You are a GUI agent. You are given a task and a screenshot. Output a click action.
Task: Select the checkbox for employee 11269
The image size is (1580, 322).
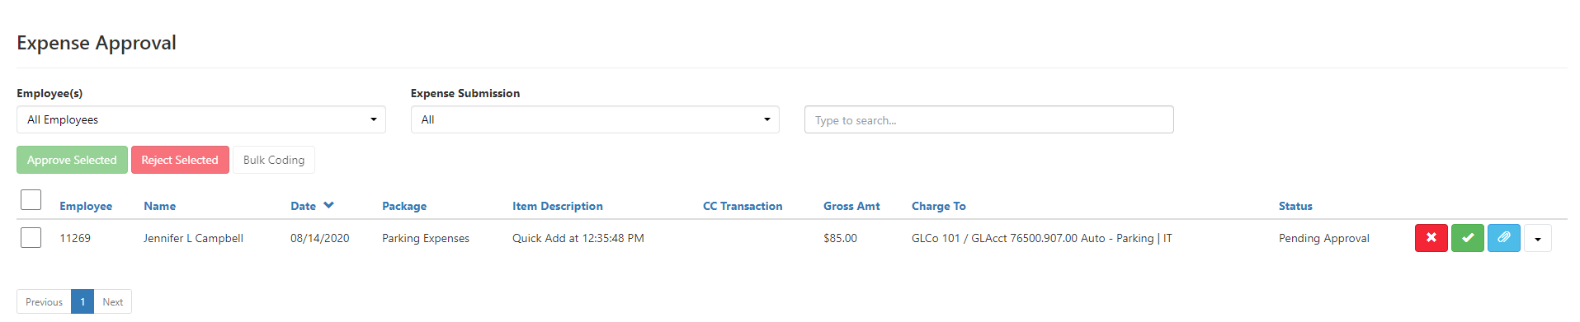31,238
